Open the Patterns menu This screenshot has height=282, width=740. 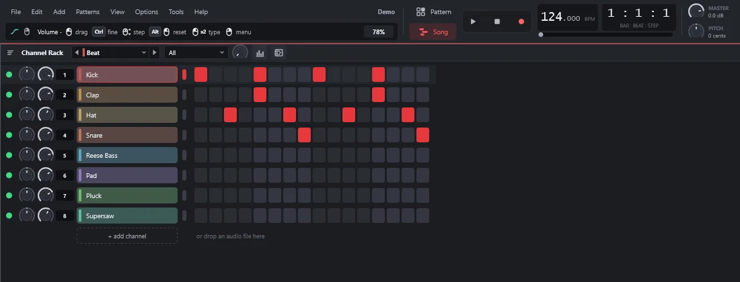pos(87,12)
